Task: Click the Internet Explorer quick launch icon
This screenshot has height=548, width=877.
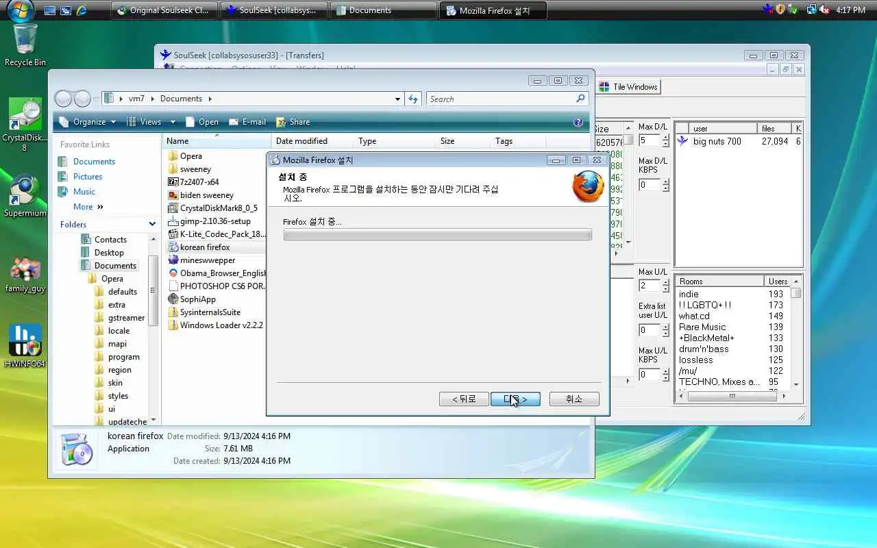Action: pyautogui.click(x=82, y=10)
